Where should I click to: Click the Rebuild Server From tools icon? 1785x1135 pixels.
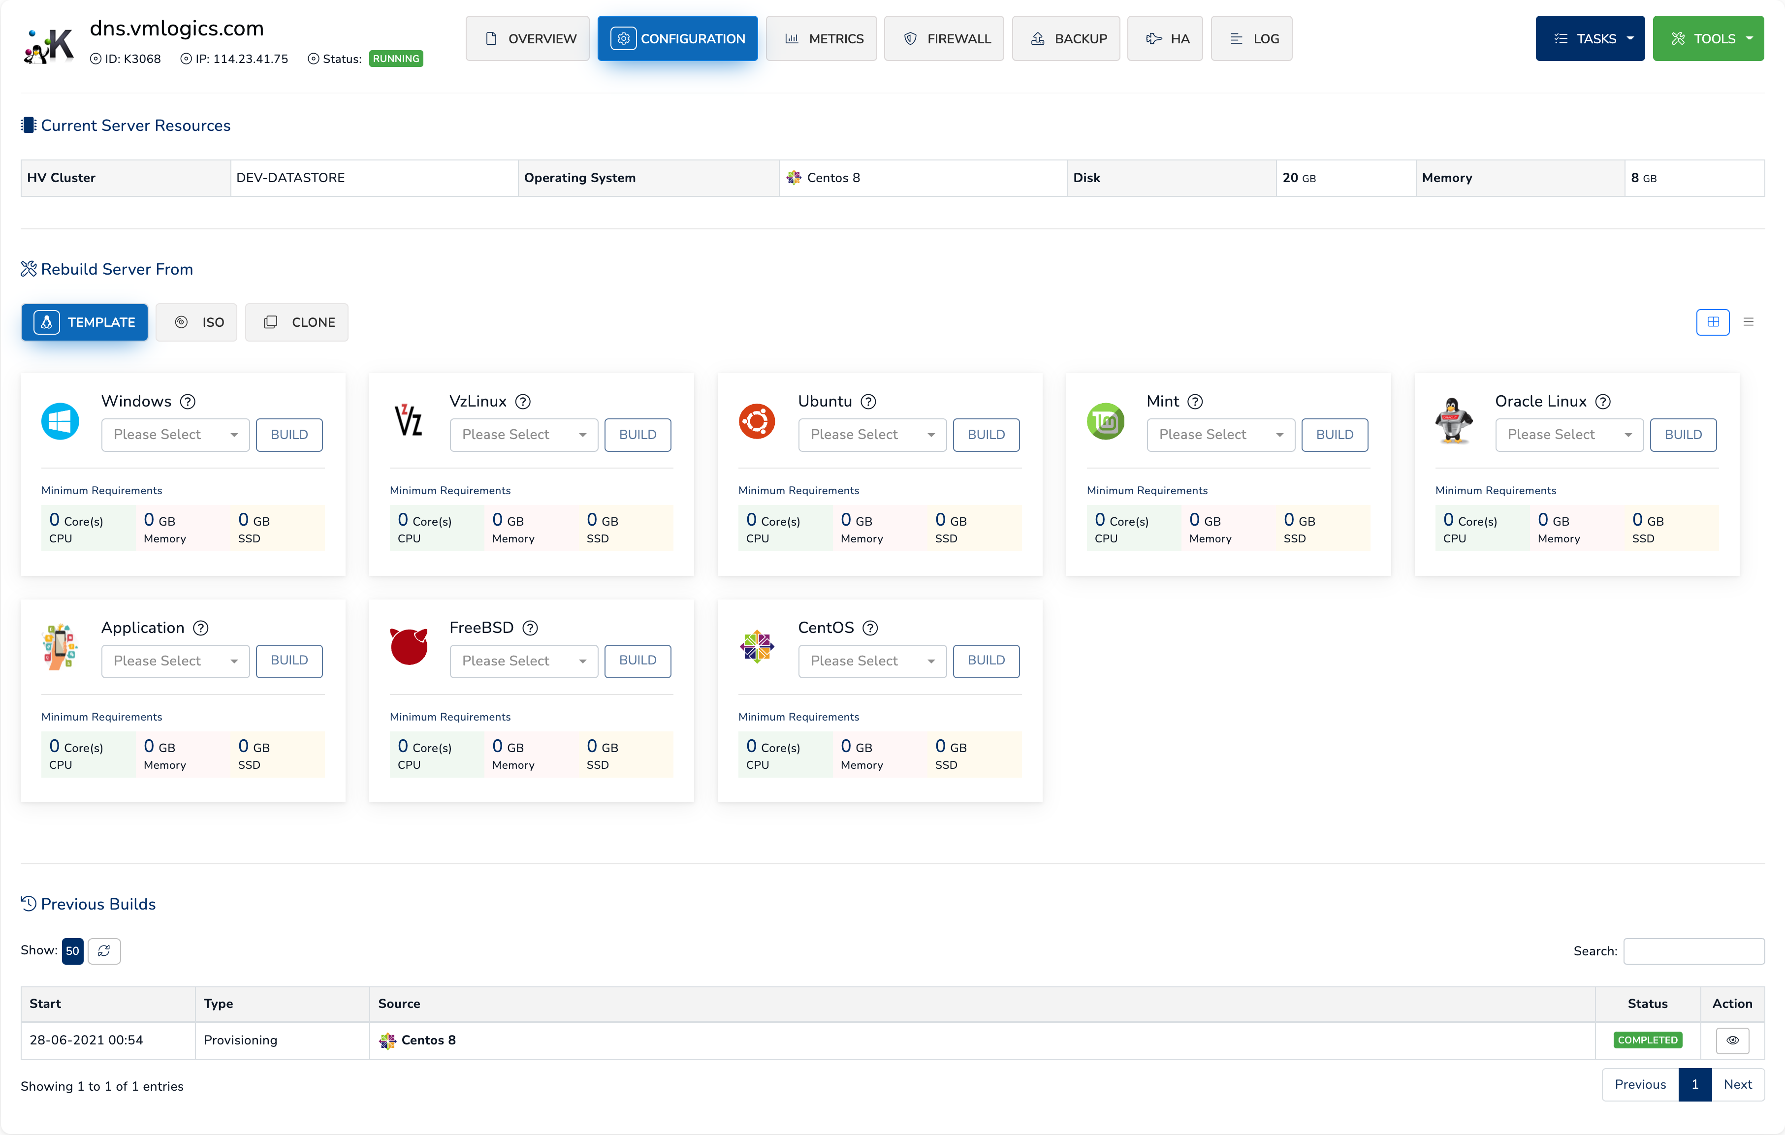(x=28, y=268)
